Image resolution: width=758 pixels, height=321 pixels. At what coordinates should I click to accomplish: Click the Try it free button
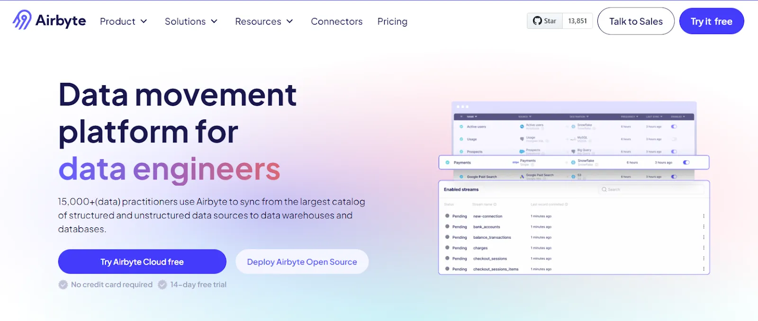pos(712,21)
